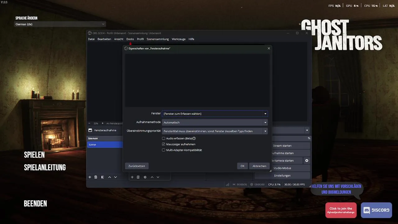The image size is (398, 224).
Task: Open the Docks menu
Action: pyautogui.click(x=130, y=39)
